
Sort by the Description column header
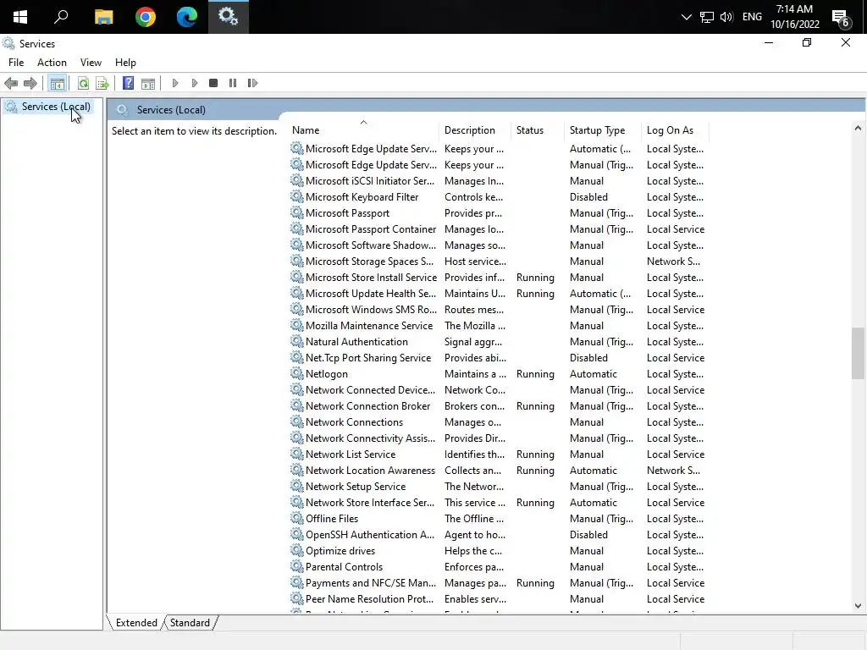coord(476,130)
